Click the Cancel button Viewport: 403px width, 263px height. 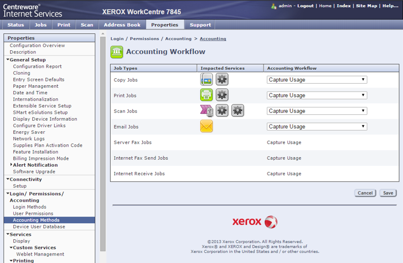pyautogui.click(x=365, y=193)
